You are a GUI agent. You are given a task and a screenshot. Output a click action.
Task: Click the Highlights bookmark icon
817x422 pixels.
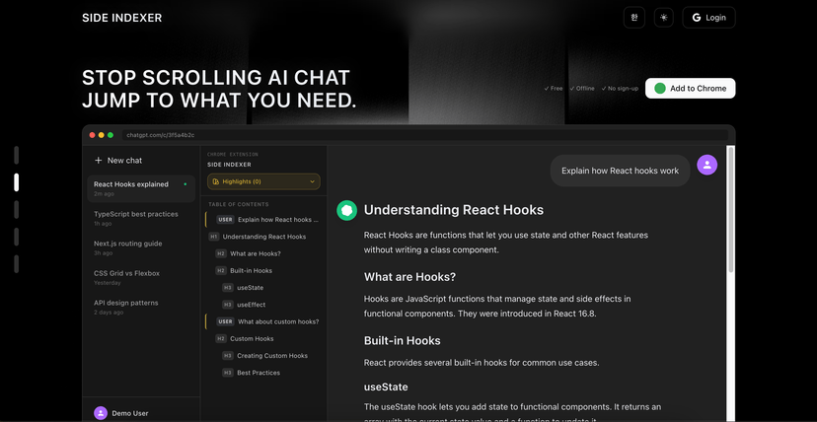pos(216,181)
